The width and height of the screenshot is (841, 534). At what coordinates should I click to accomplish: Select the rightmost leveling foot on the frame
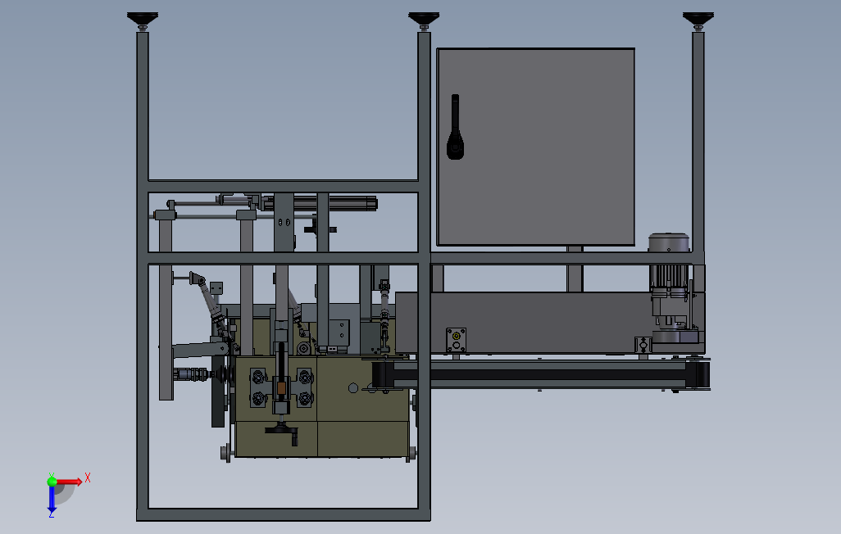click(698, 21)
